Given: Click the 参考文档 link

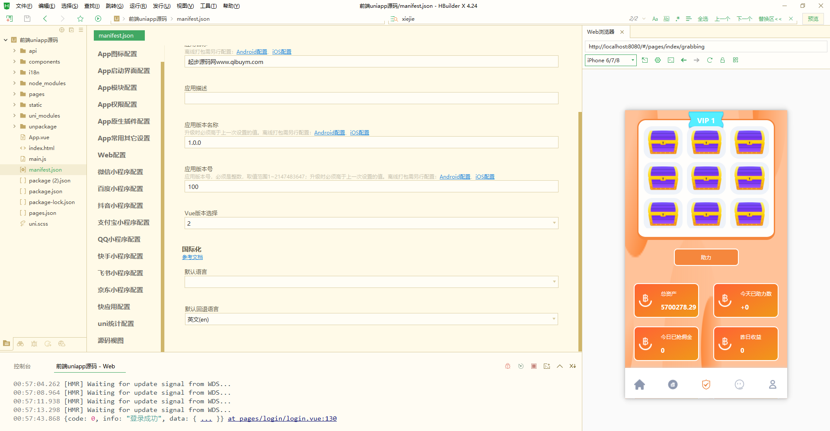Looking at the screenshot, I should 192,257.
